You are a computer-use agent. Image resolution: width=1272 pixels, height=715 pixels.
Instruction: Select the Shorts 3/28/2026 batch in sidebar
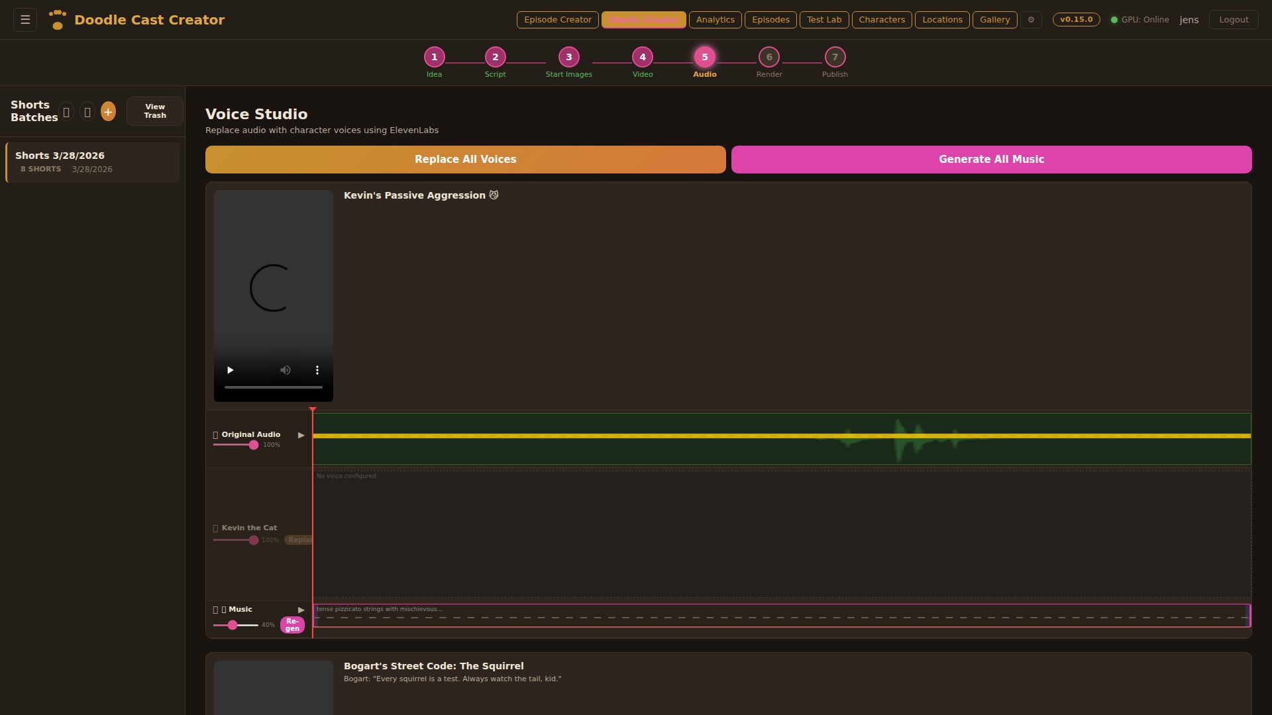91,162
